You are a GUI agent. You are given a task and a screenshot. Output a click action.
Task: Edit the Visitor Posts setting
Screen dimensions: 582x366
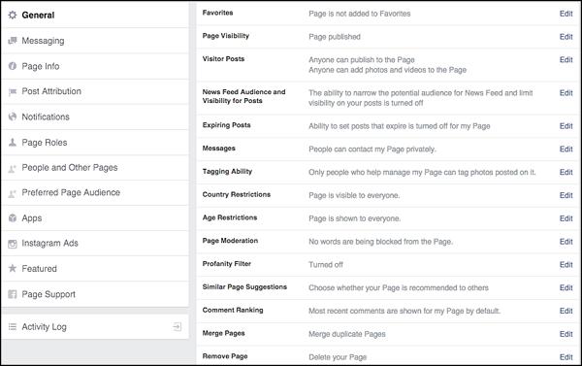coord(566,60)
